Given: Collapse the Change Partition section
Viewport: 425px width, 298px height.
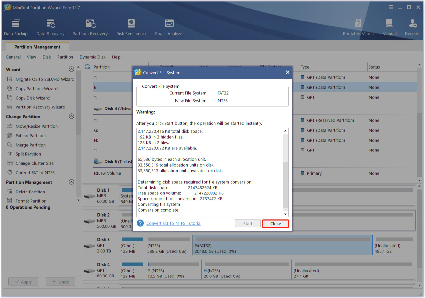Looking at the screenshot, I should pos(71,116).
